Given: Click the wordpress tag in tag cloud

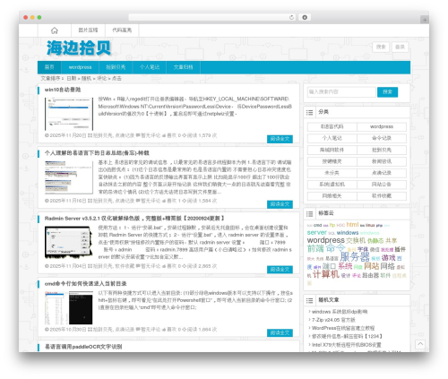Looking at the screenshot, I should coord(326,240).
